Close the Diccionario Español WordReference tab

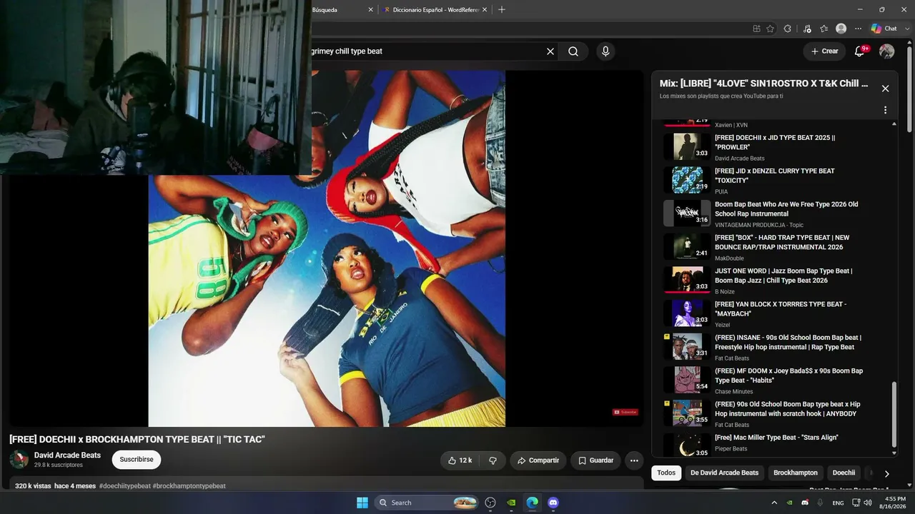coord(485,10)
